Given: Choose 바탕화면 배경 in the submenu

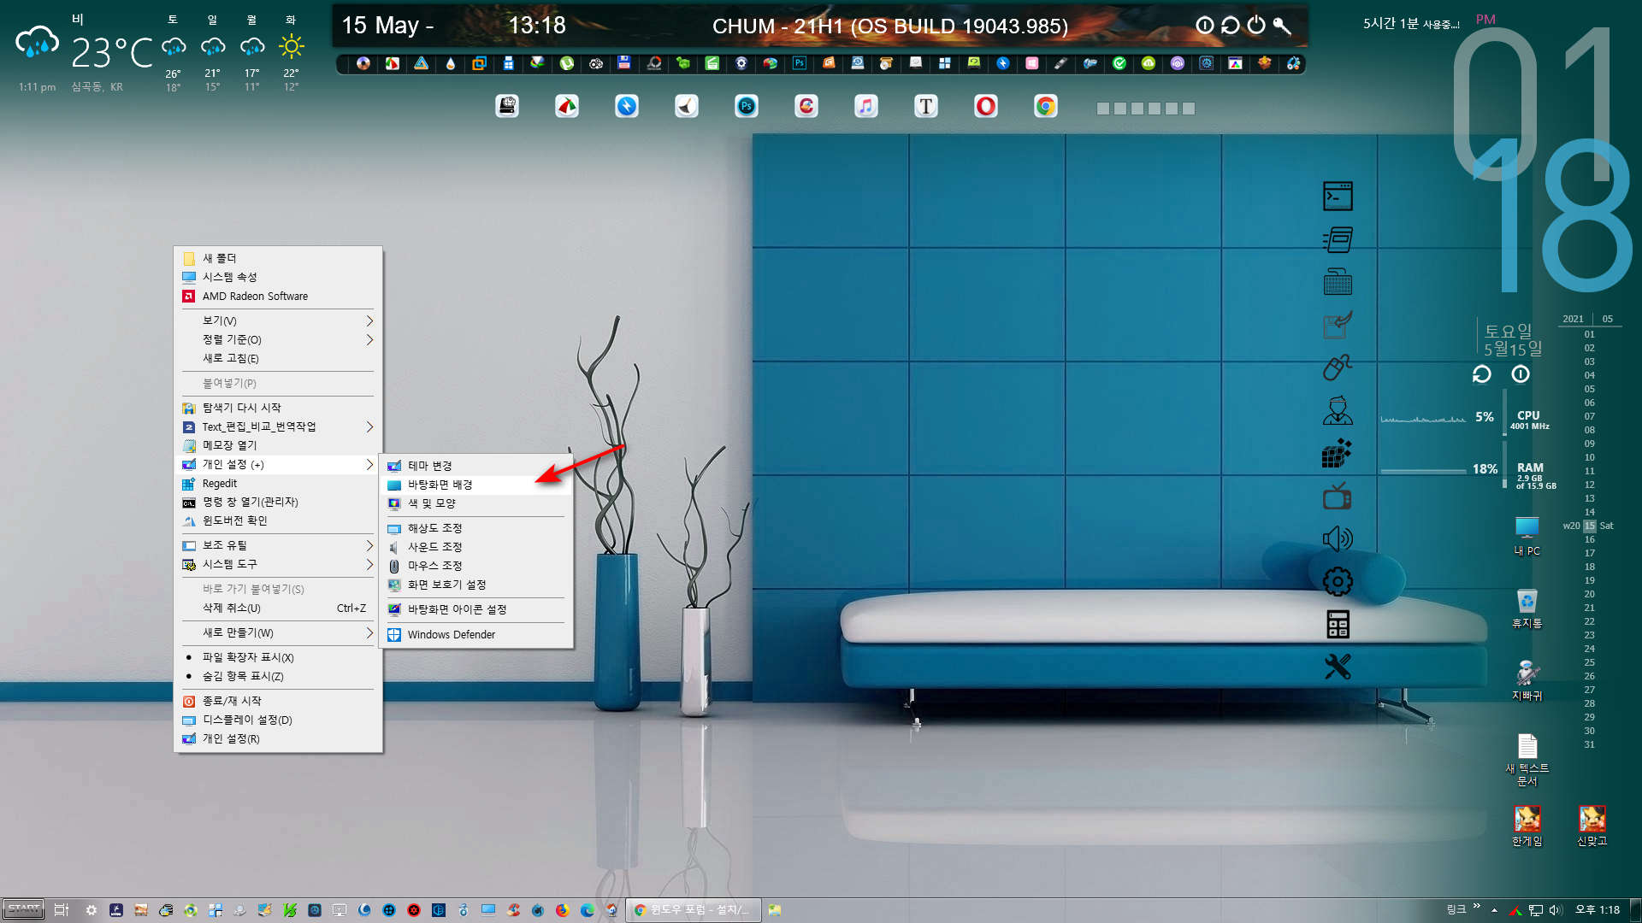Looking at the screenshot, I should click(x=475, y=485).
